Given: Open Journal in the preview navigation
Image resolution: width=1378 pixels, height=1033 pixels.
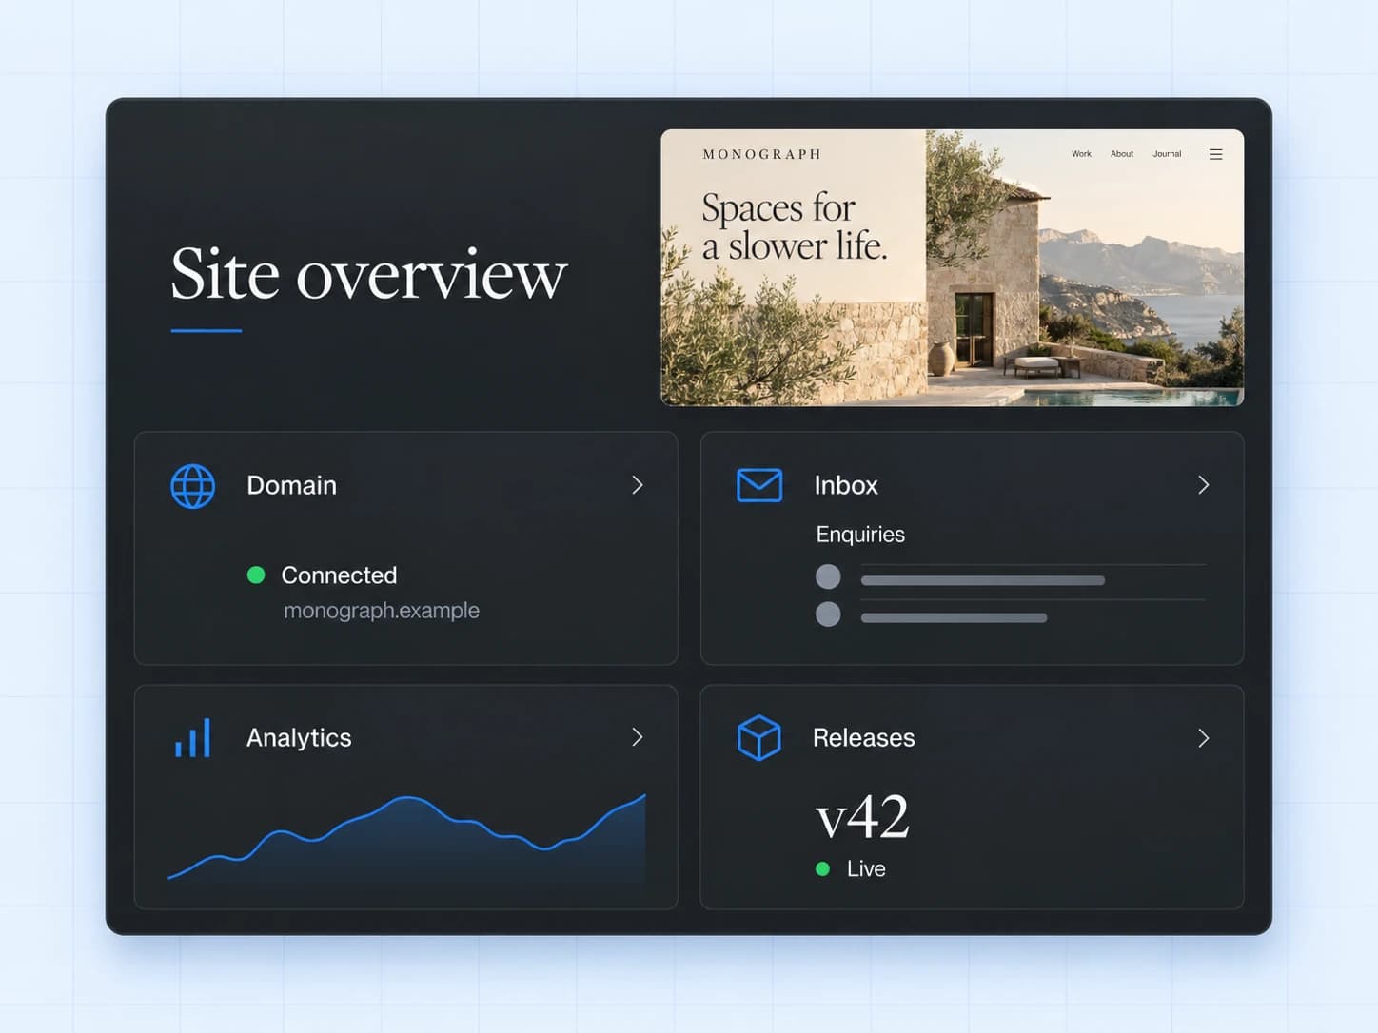Looking at the screenshot, I should 1167,154.
